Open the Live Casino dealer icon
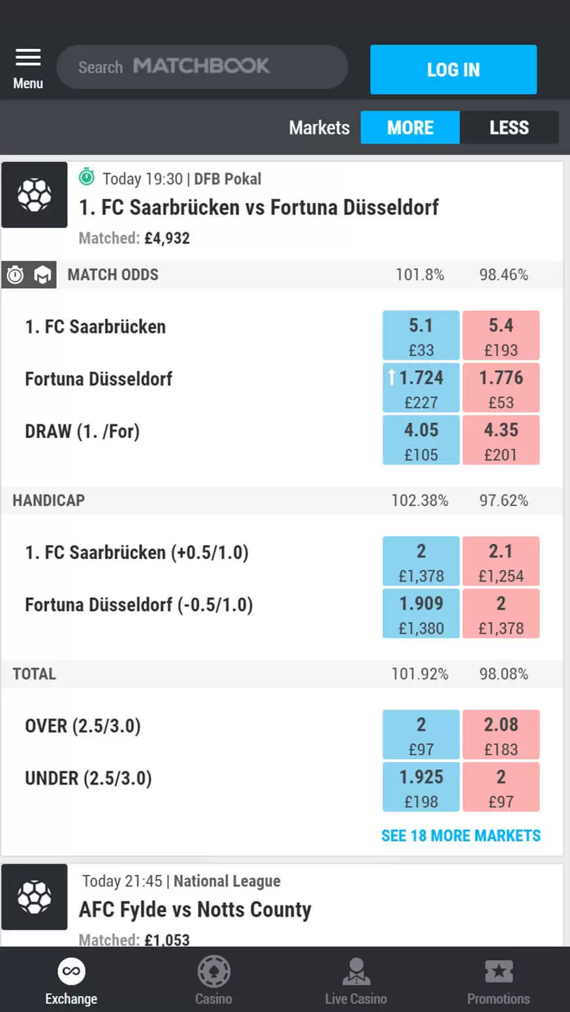Viewport: 570px width, 1012px height. (x=356, y=972)
